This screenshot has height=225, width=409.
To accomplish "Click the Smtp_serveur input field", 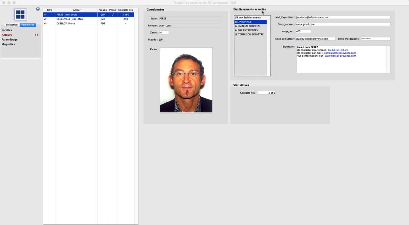I will pyautogui.click(x=343, y=24).
